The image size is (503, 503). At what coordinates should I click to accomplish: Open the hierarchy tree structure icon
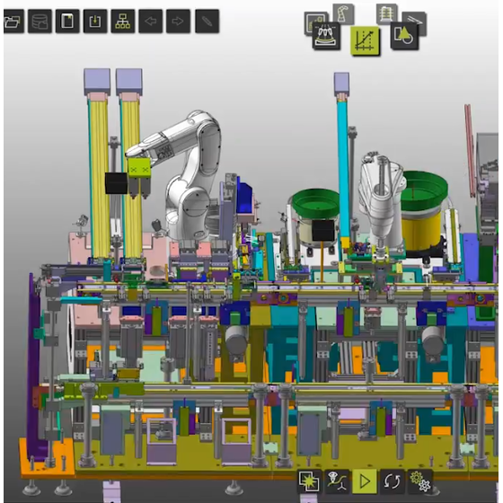(123, 22)
